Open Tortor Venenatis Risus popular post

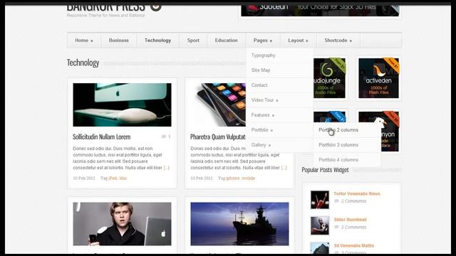point(357,193)
